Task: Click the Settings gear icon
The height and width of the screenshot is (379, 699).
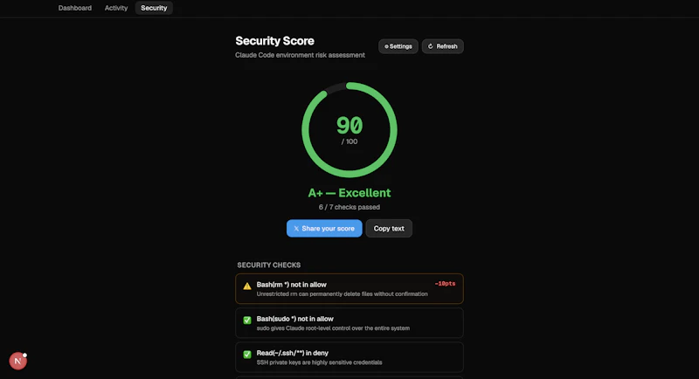Action: coord(386,46)
